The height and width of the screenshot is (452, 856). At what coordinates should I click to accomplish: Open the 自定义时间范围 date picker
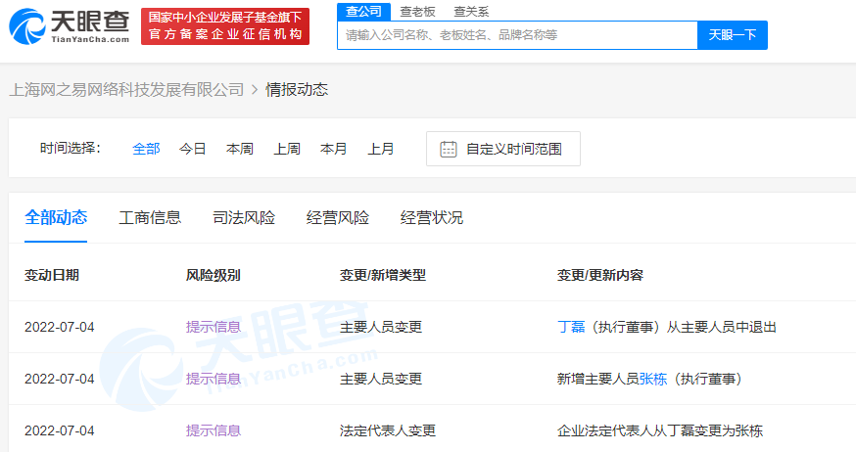(x=503, y=149)
